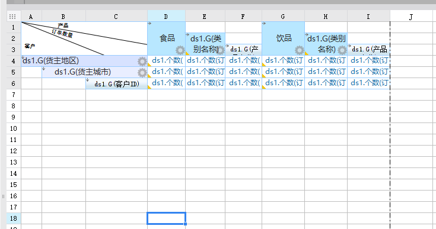Select ds1.个数( cell D6
This screenshot has width=436, height=229.
166,83
